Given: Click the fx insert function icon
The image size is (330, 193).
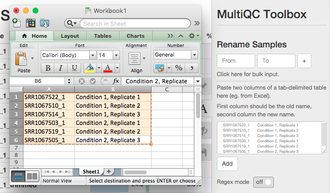Looking at the screenshot, I should (x=116, y=81).
